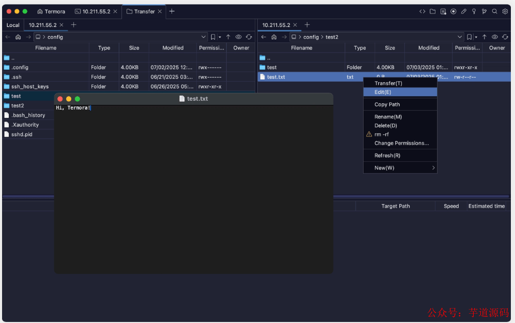Select Rename(M) in the context menu
Image resolution: width=515 pixels, height=323 pixels.
[400, 117]
